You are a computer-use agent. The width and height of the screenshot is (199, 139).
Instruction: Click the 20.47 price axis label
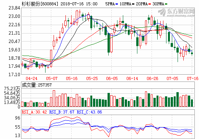pyautogui.click(x=14, y=41)
